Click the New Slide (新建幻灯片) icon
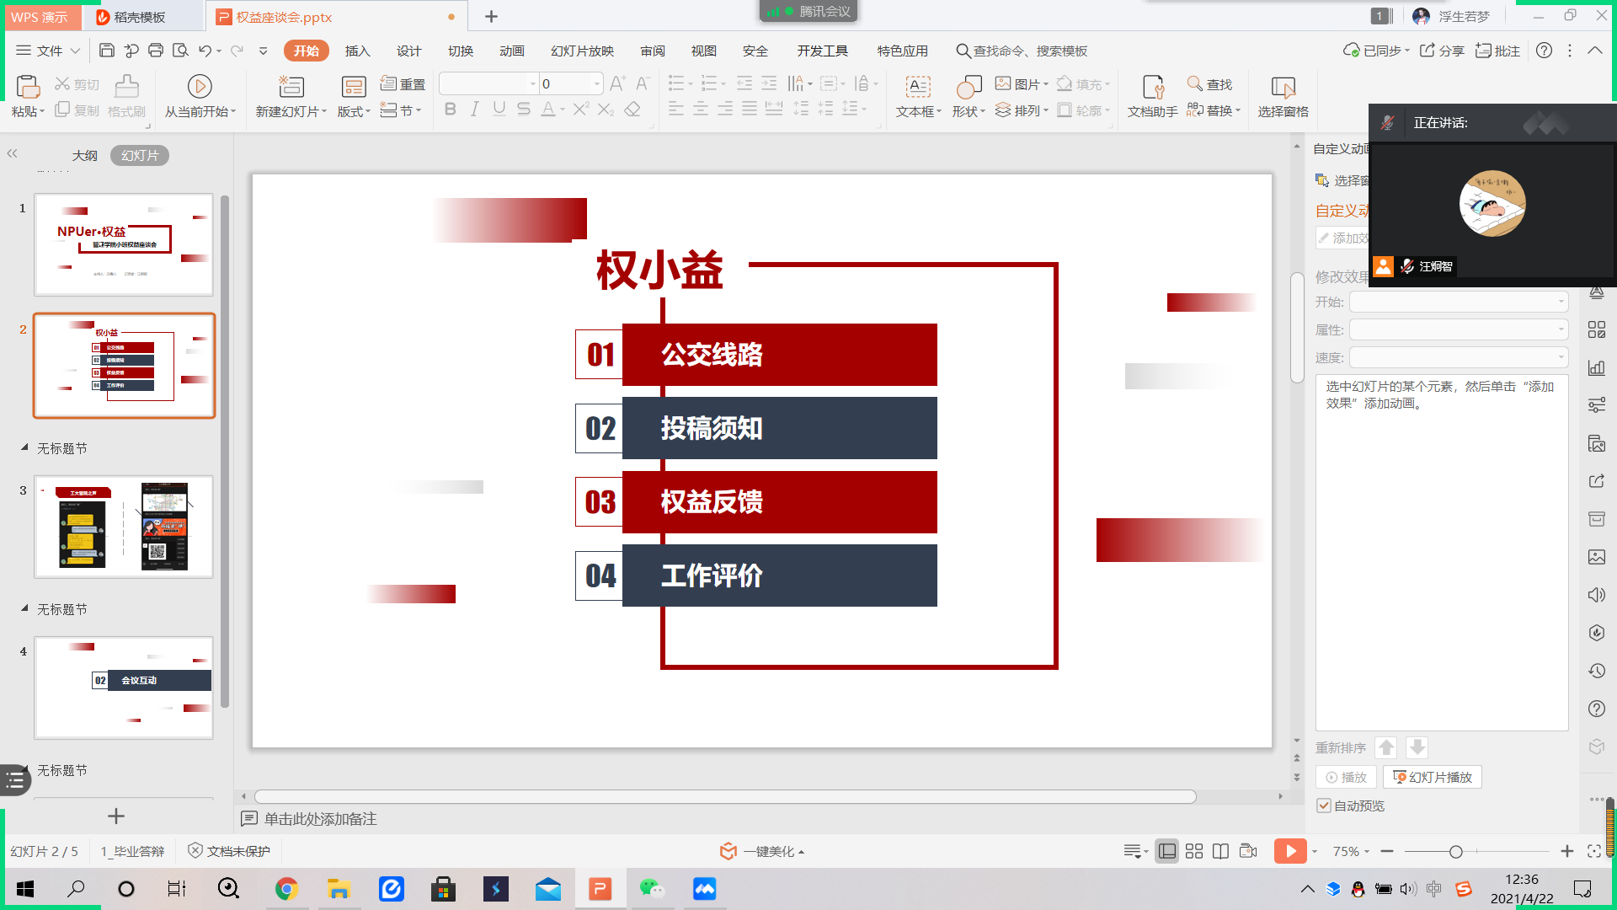 (x=291, y=87)
